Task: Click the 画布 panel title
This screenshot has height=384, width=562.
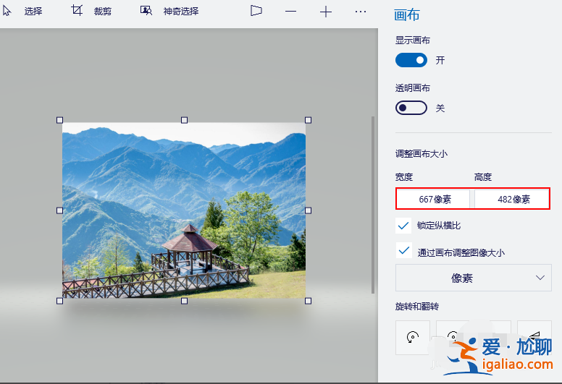Action: click(x=406, y=15)
